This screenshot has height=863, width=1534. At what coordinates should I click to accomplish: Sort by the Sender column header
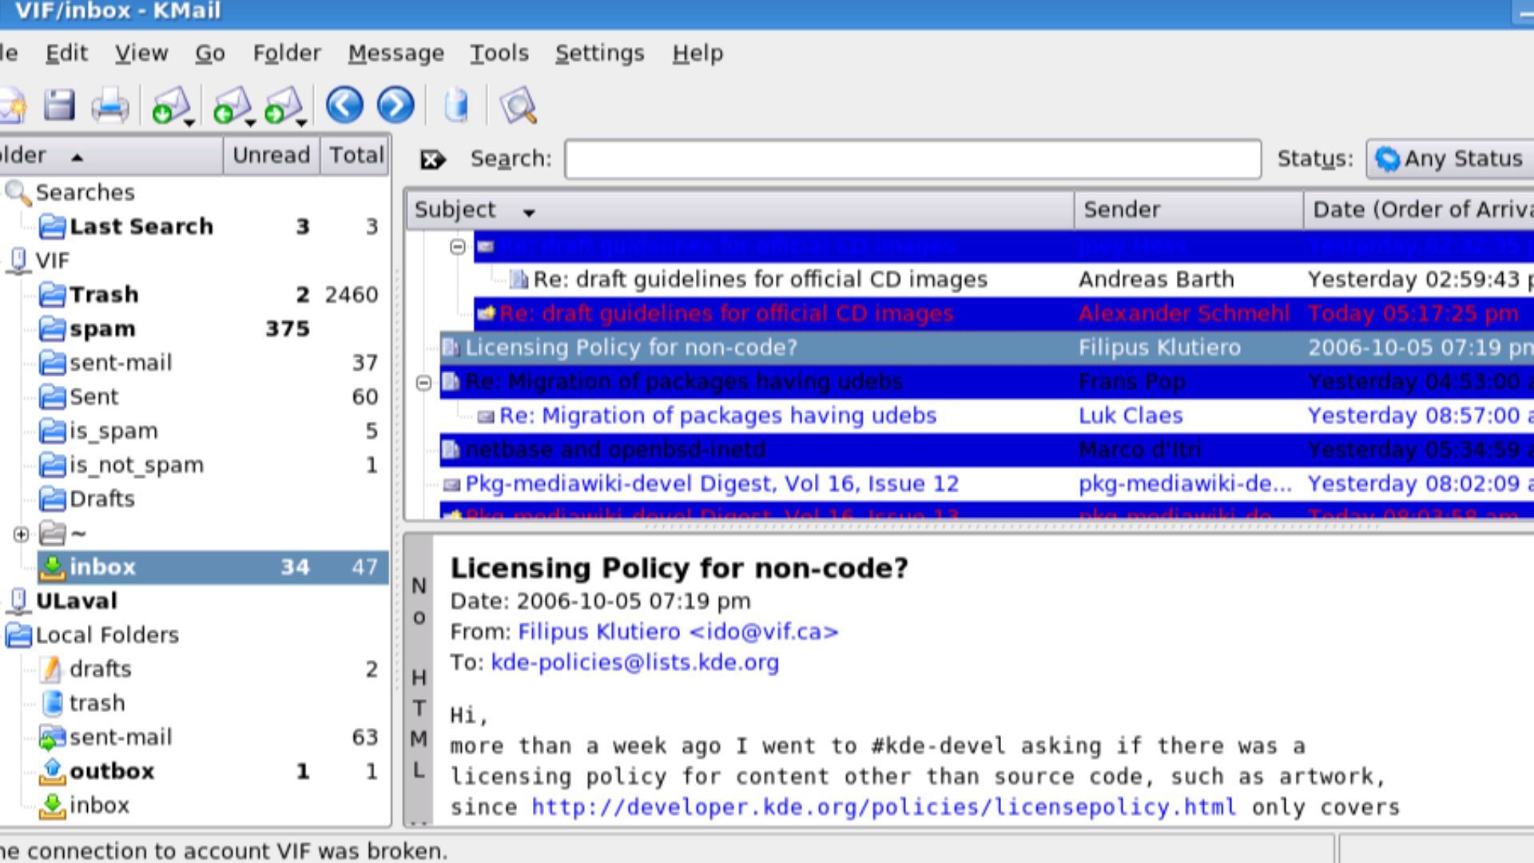(x=1189, y=210)
